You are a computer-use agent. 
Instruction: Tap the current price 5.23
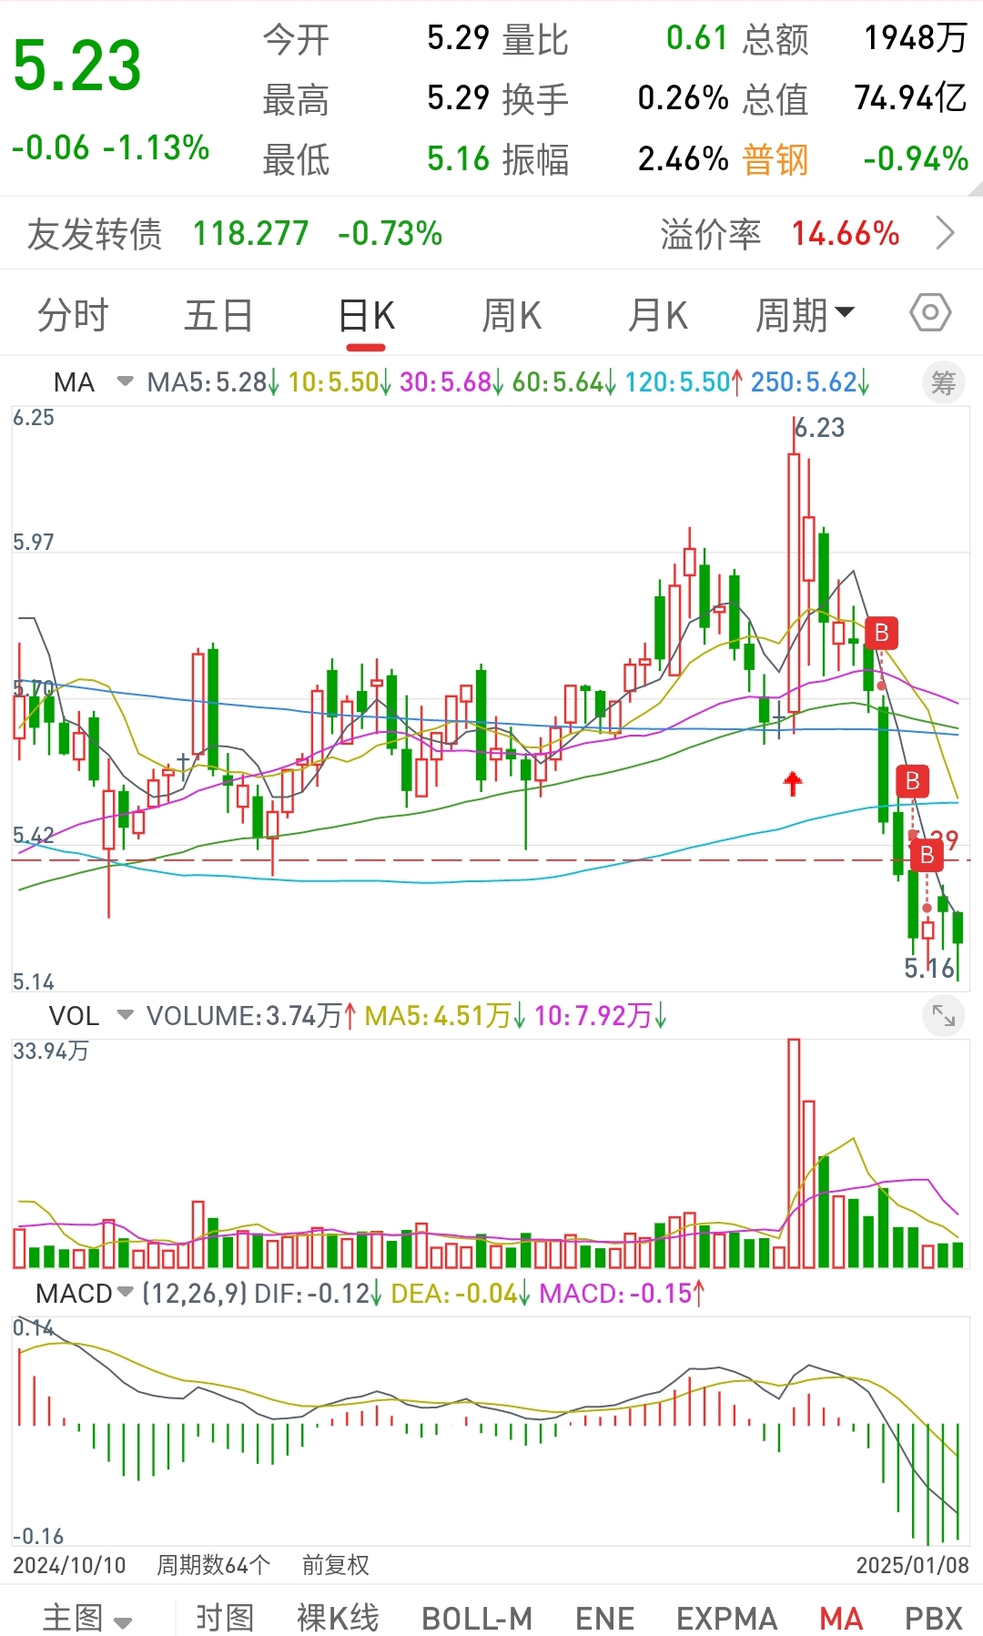[77, 66]
